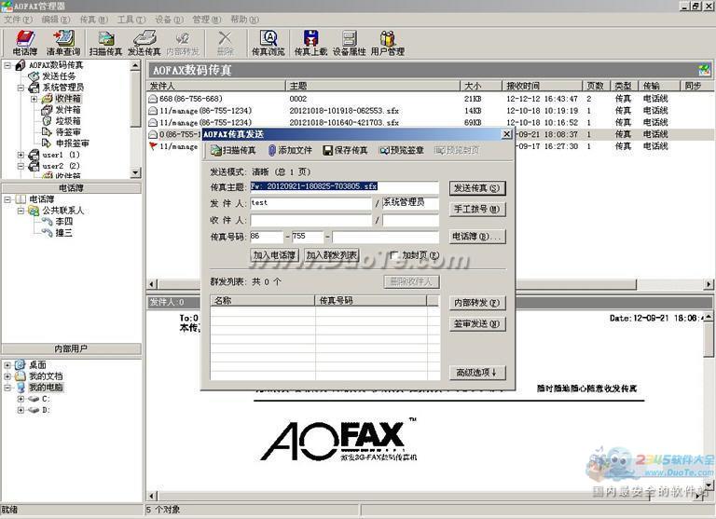The height and width of the screenshot is (519, 716).
Task: Click 添加文件 add file in dialog
Action: click(x=290, y=150)
